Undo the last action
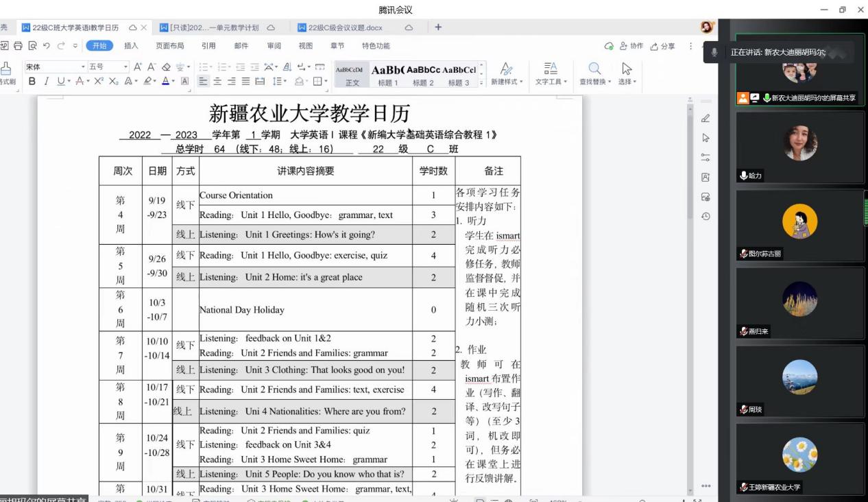868x502 pixels. [47, 46]
